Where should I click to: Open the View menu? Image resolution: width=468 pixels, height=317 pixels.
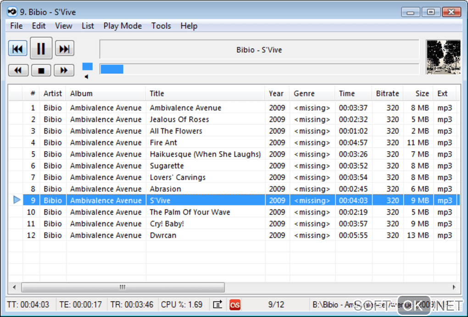(x=64, y=26)
